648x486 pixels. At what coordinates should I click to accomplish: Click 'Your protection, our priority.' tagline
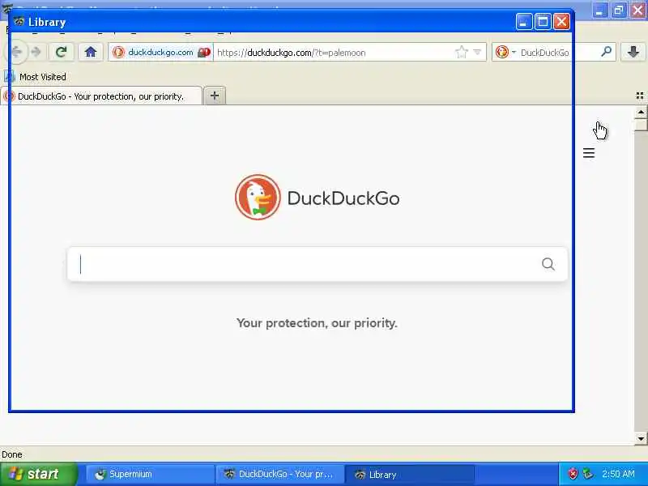317,322
